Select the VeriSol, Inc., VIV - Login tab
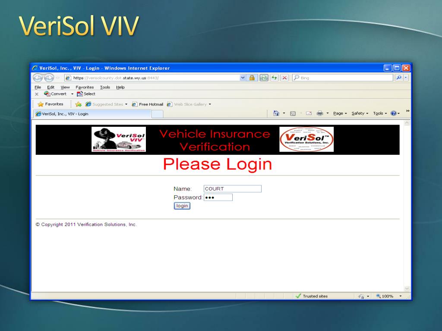Screen dimensions: 442x331 coord(92,114)
